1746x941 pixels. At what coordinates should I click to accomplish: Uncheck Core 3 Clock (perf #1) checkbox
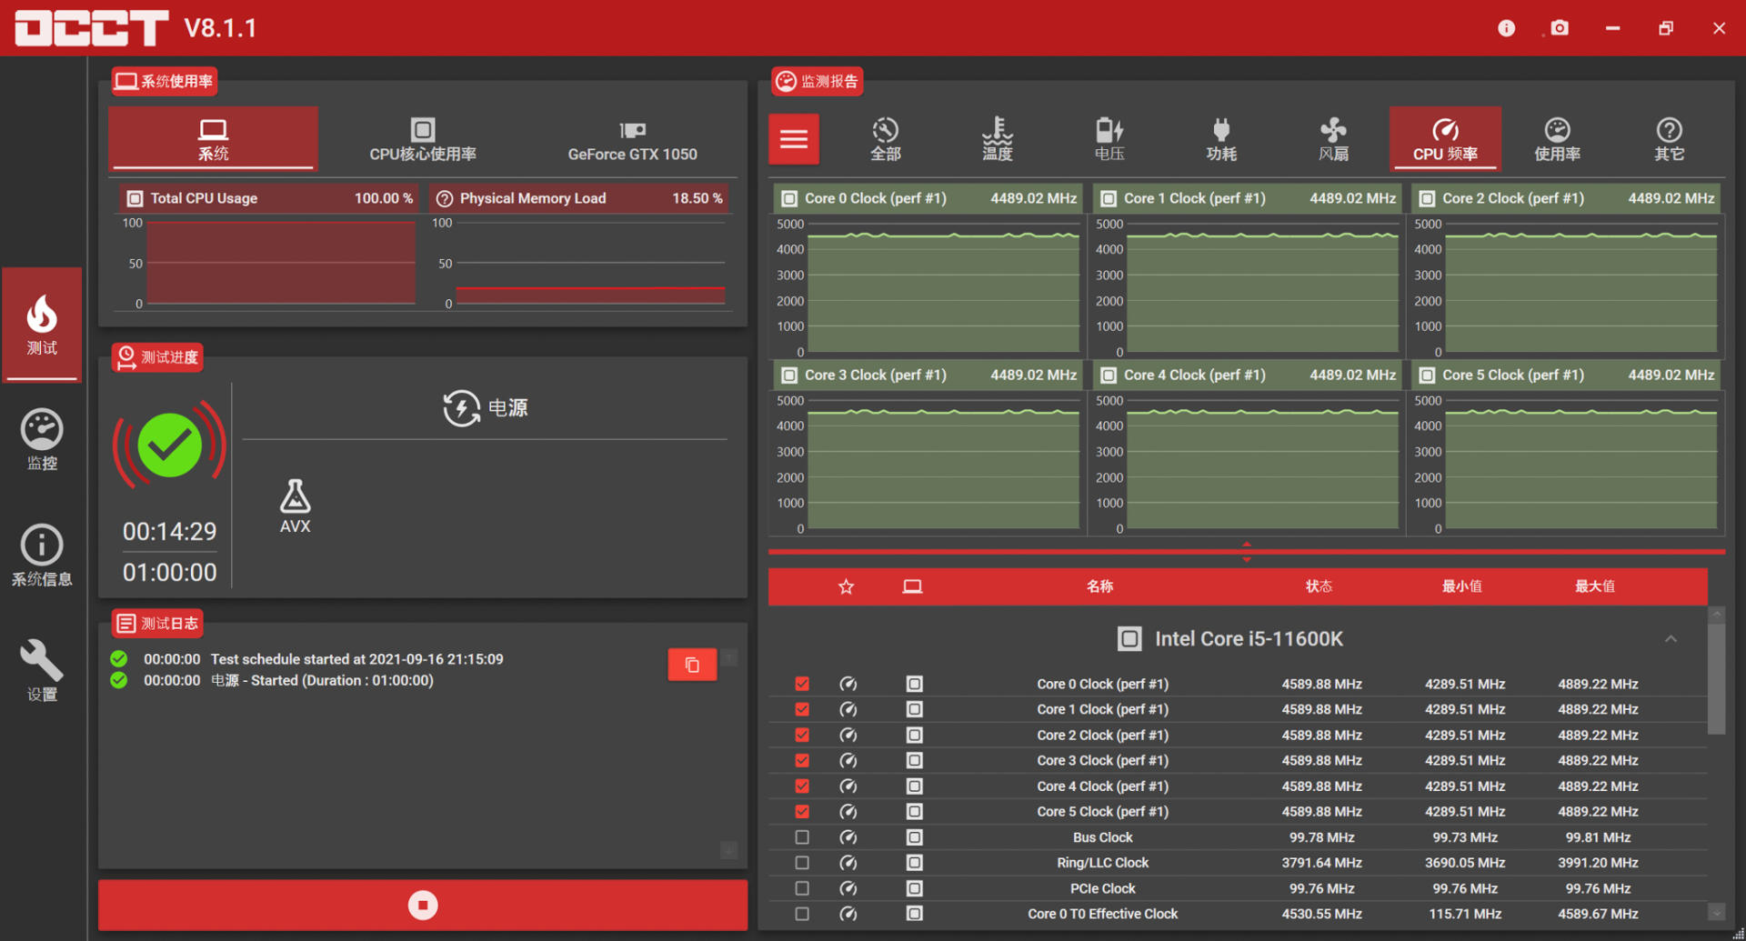click(802, 760)
